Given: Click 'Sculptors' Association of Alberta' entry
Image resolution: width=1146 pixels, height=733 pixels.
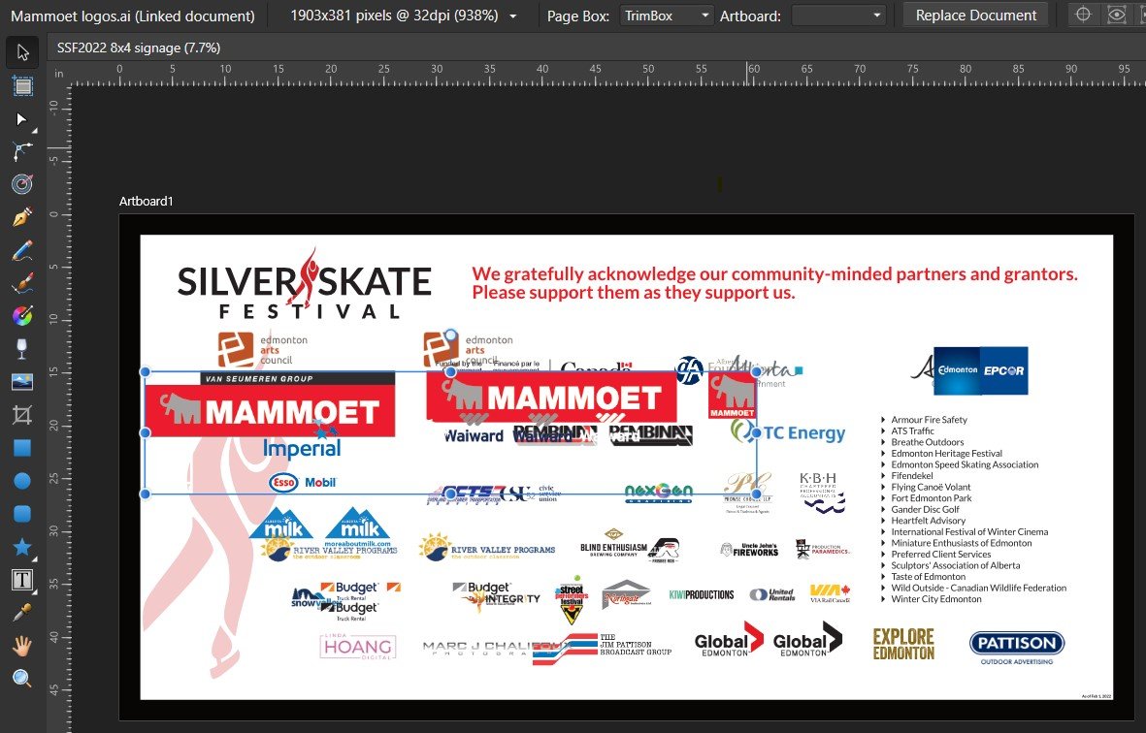Looking at the screenshot, I should (x=955, y=565).
